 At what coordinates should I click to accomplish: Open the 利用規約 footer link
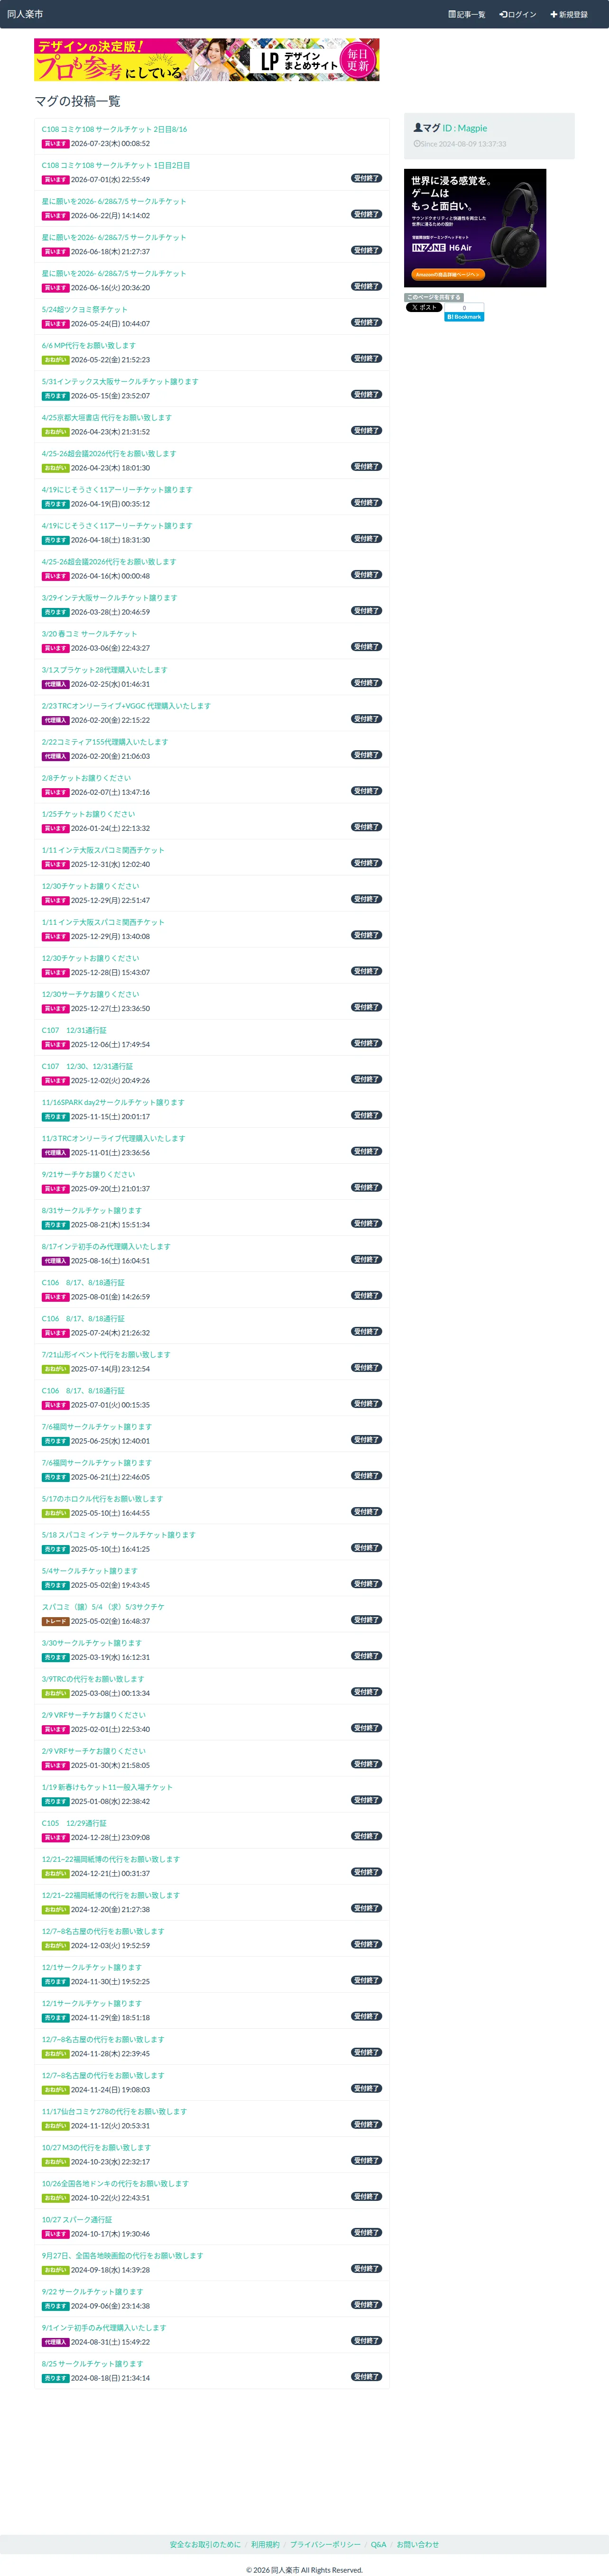pyautogui.click(x=266, y=2544)
